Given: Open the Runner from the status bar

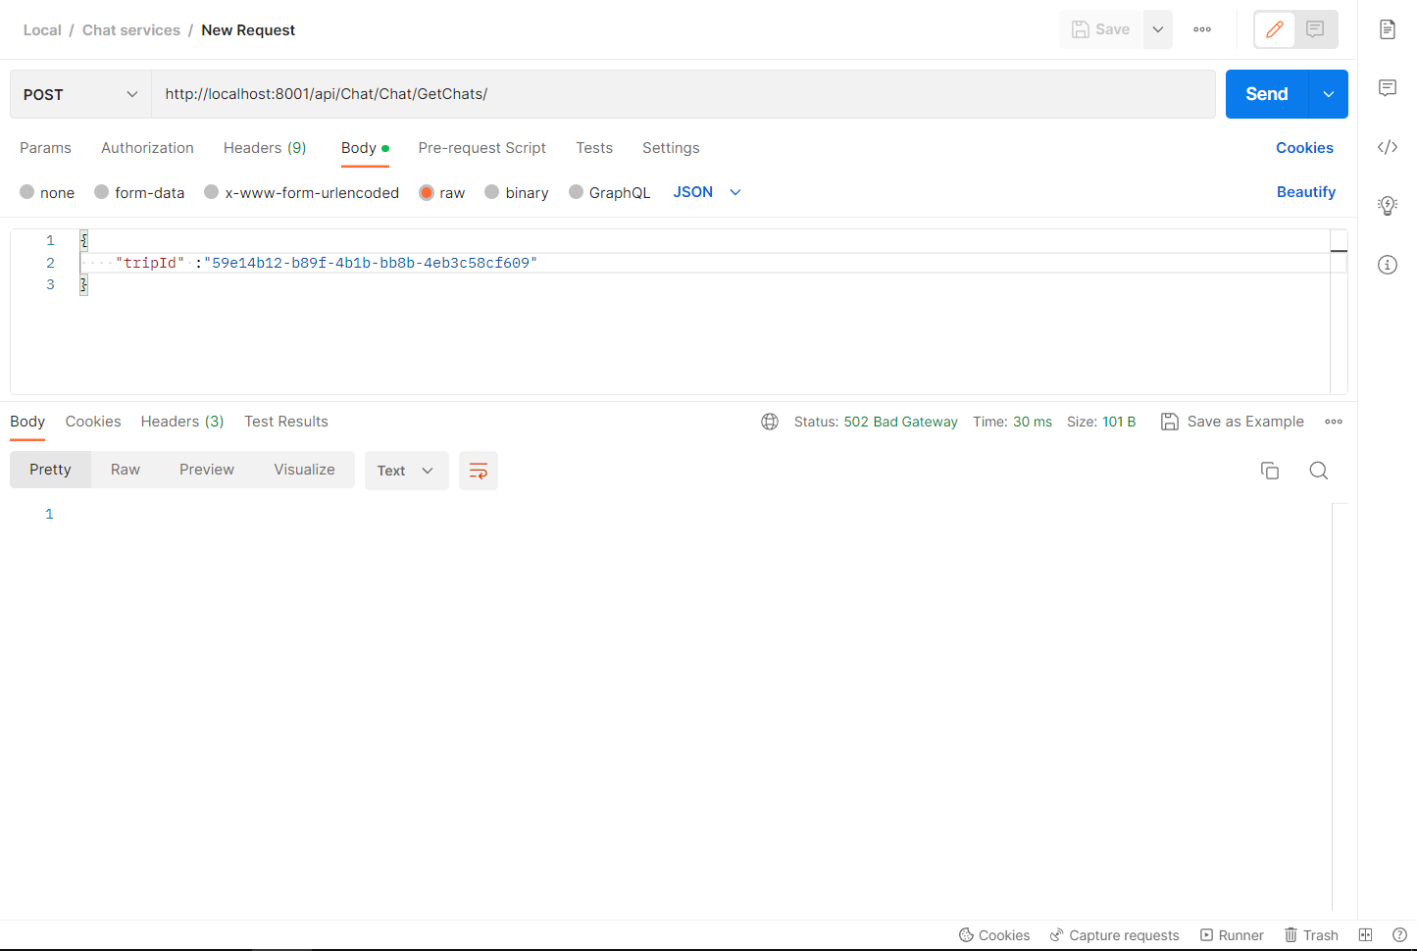Looking at the screenshot, I should (1232, 934).
